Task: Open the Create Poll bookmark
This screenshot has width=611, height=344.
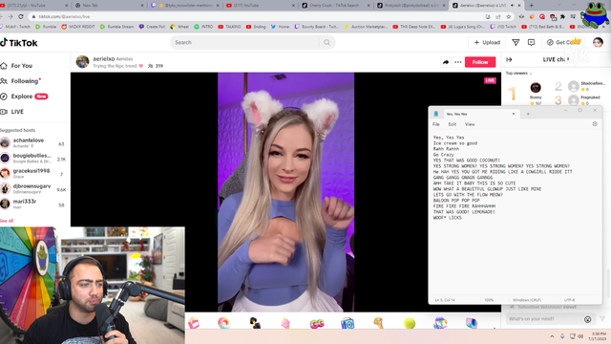Action: (x=152, y=27)
